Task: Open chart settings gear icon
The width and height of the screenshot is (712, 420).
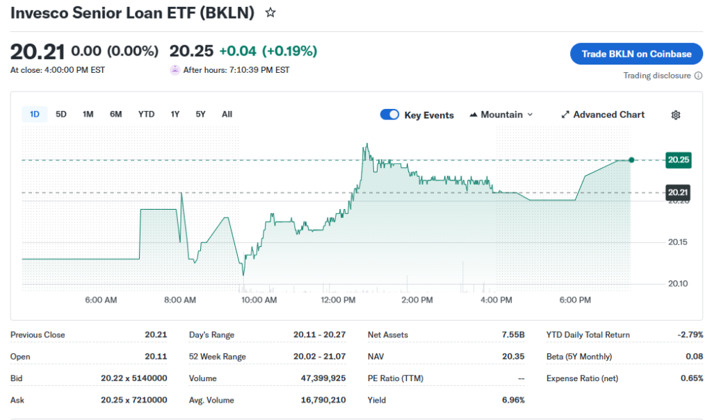Action: coord(675,115)
